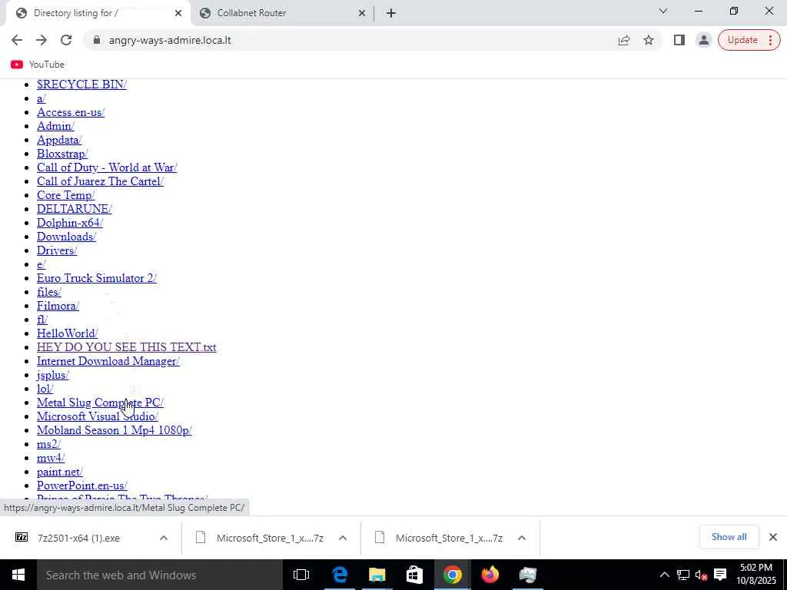Show hidden tray icons chevron

click(664, 575)
